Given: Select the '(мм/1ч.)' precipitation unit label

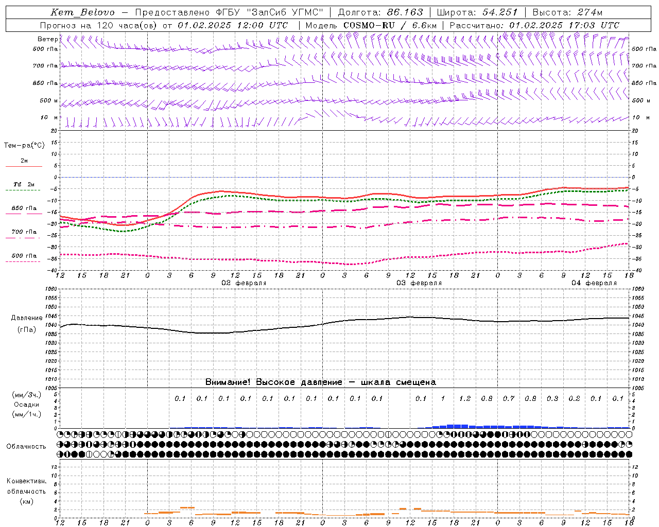Looking at the screenshot, I should [26, 414].
